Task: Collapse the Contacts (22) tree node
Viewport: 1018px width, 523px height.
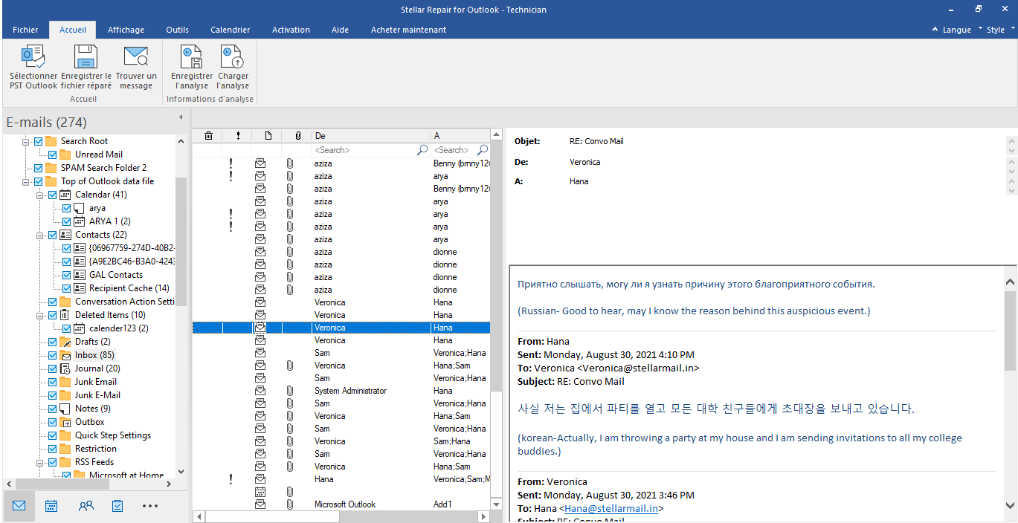Action: 40,235
